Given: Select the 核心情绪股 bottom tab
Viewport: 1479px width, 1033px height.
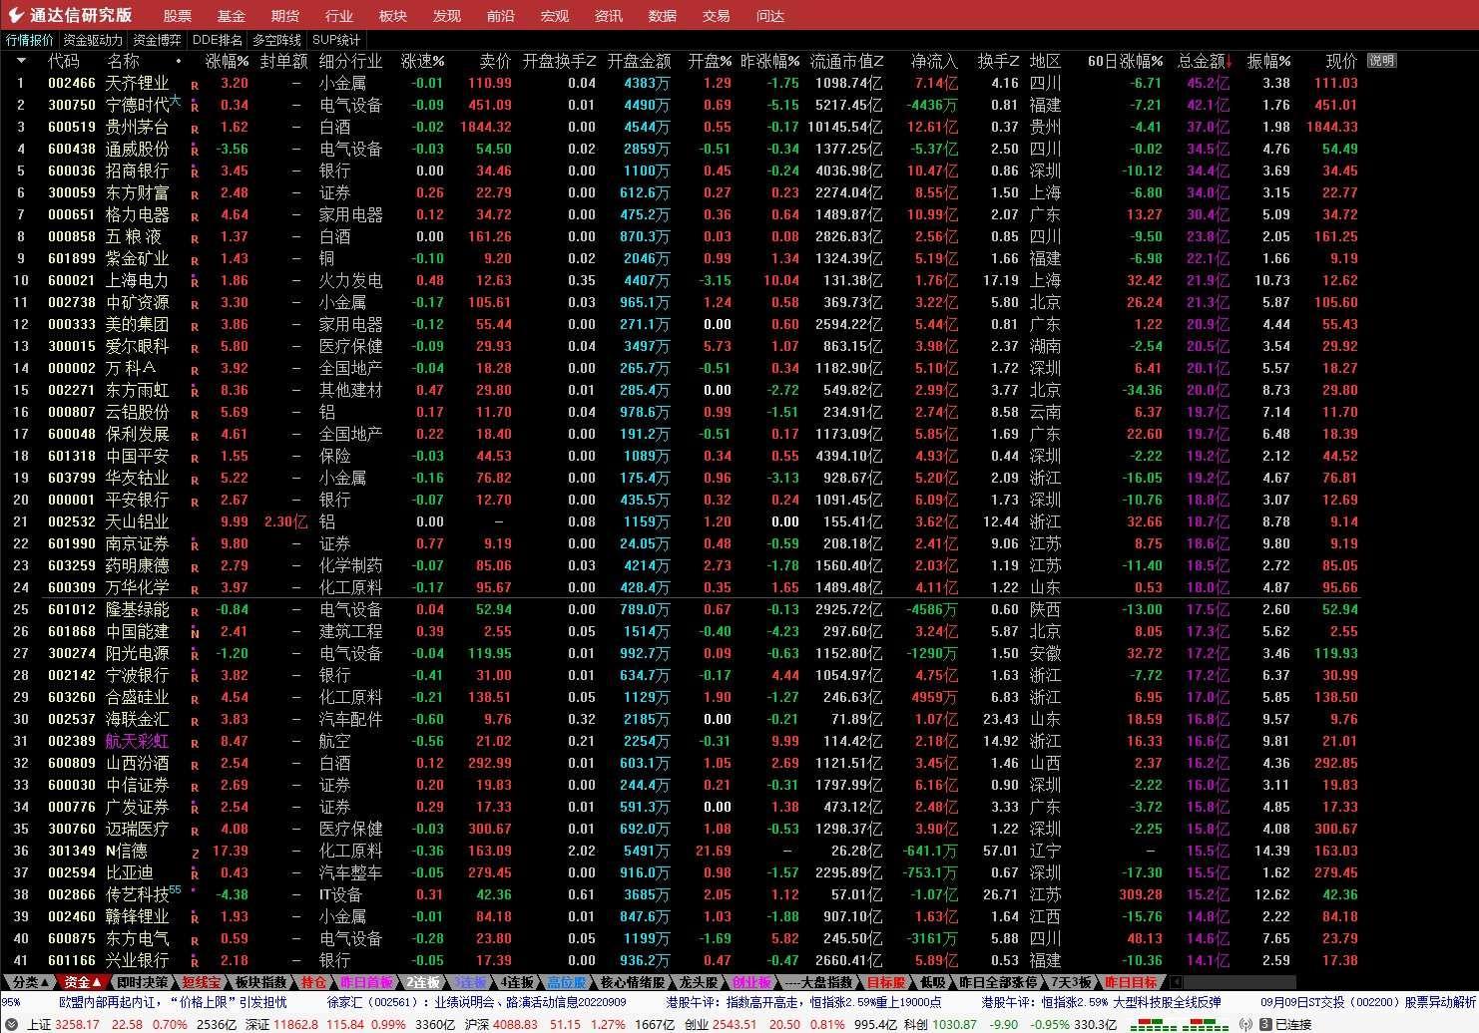Looking at the screenshot, I should [x=632, y=982].
